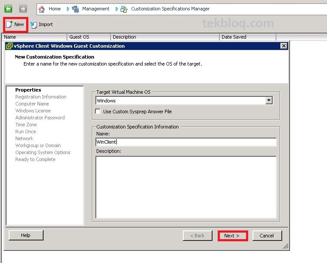Click the Management servers icon

[75, 9]
